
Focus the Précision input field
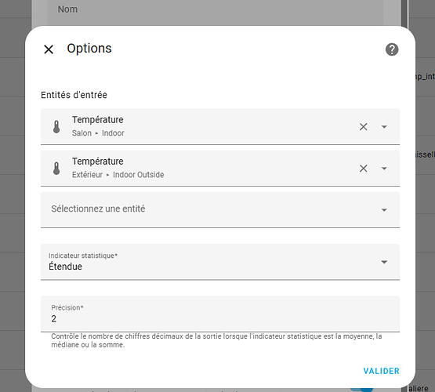point(220,314)
